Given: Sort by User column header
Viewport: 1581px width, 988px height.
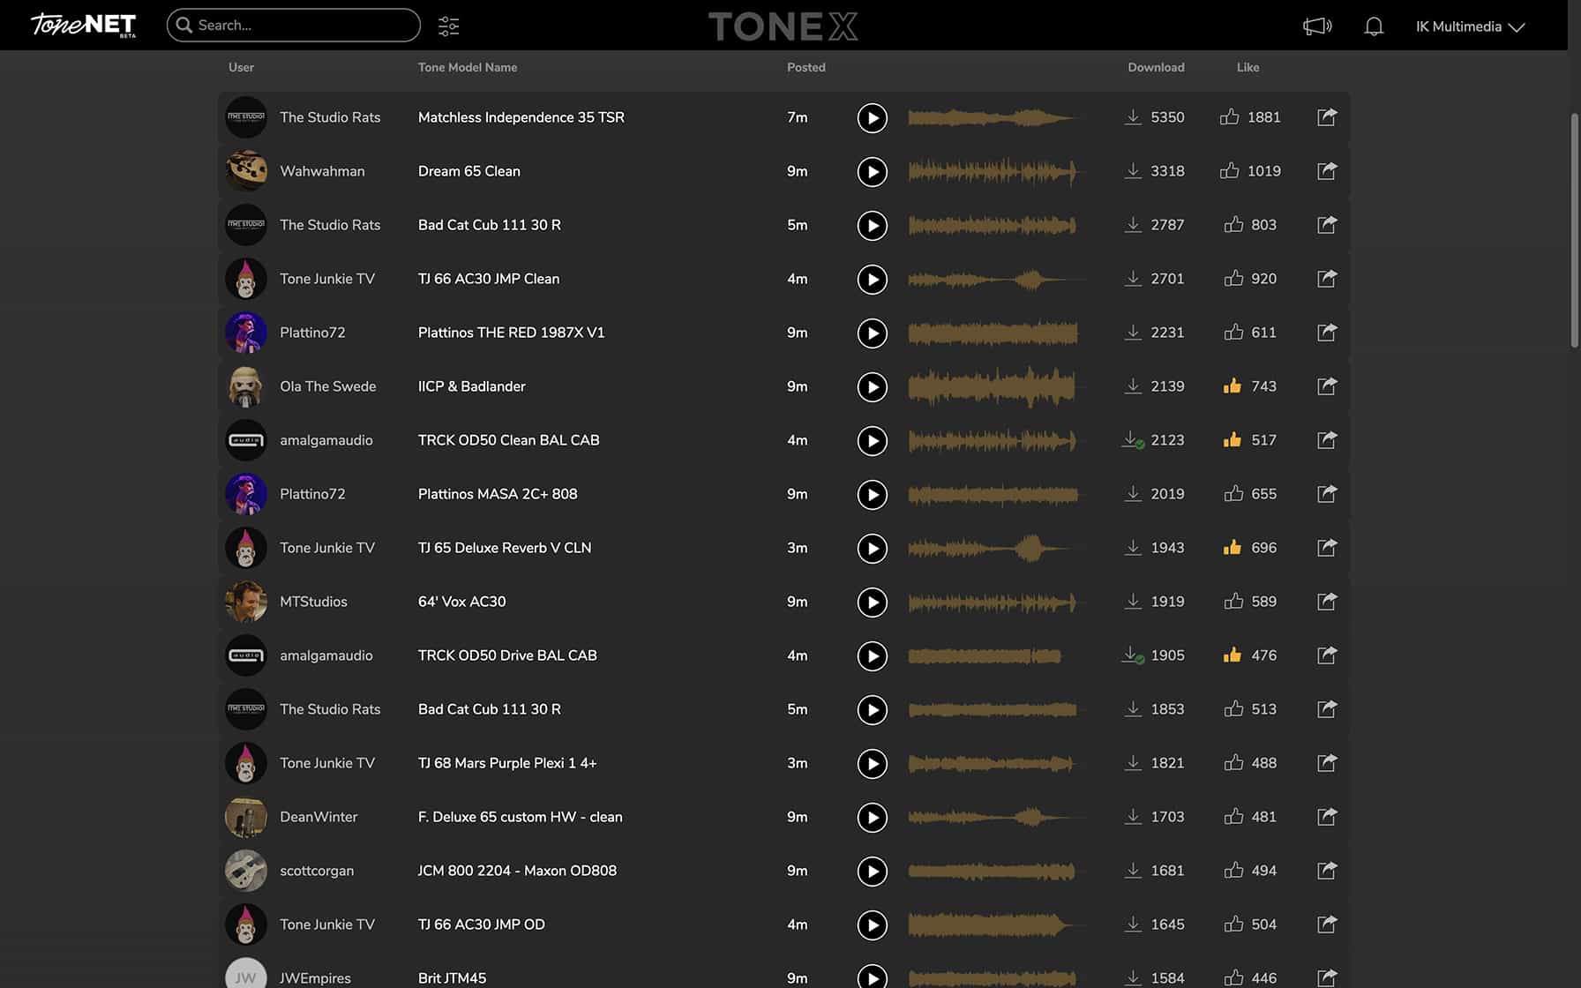Looking at the screenshot, I should tap(241, 67).
